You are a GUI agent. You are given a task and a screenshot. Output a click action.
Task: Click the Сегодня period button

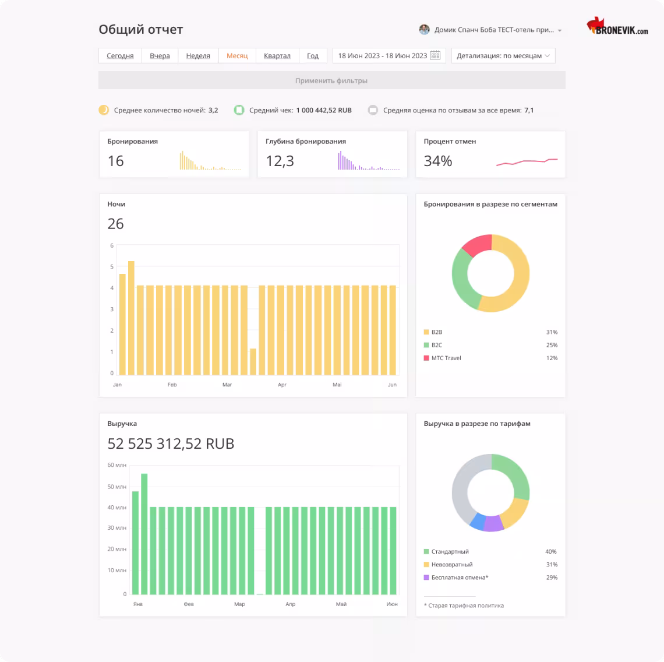point(120,56)
